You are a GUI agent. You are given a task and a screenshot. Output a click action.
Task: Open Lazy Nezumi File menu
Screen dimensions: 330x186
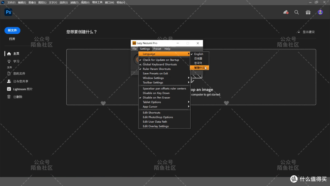134,49
